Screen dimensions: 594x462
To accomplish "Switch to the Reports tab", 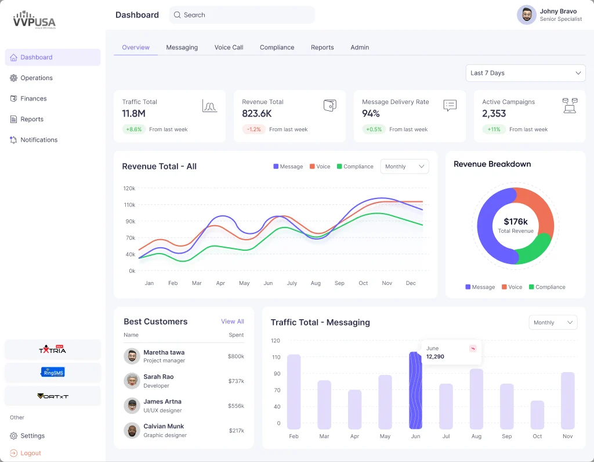I will tap(323, 48).
